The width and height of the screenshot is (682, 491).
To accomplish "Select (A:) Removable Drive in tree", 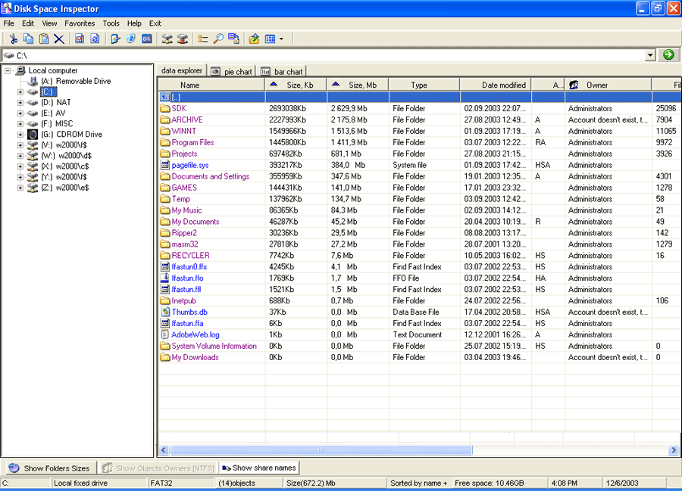I will coord(76,81).
